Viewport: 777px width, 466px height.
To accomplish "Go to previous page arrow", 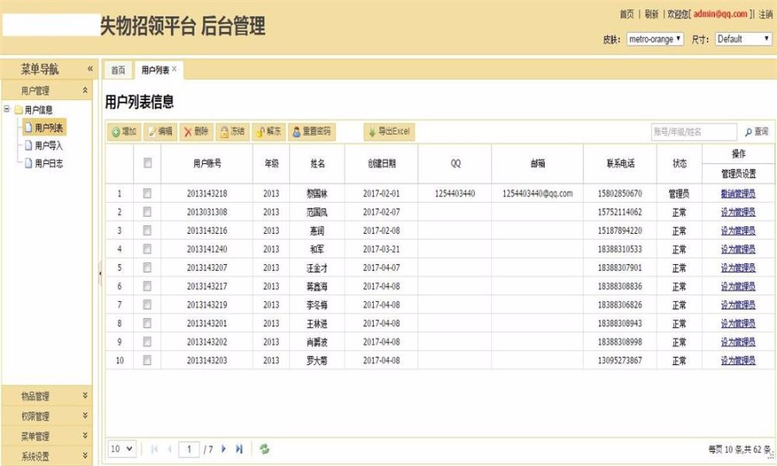I will tap(169, 449).
